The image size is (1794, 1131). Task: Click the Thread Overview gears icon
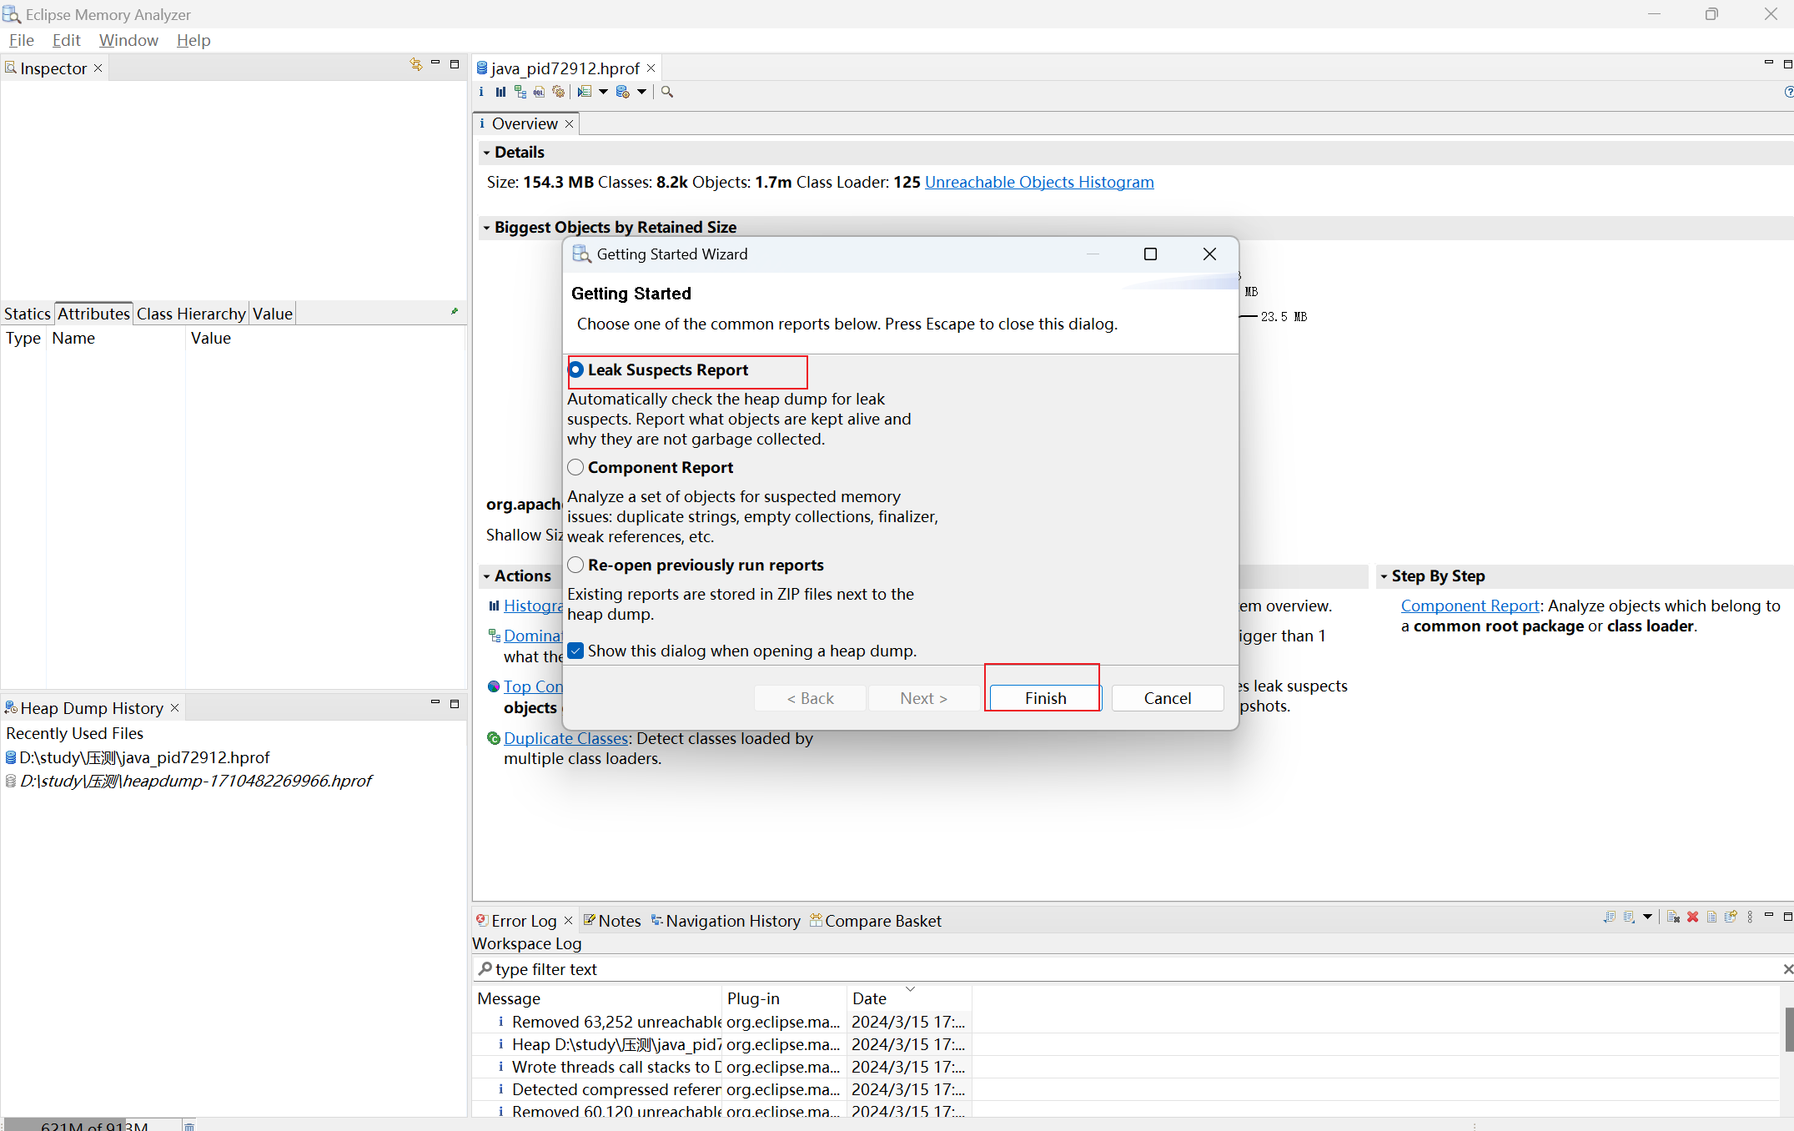[558, 92]
